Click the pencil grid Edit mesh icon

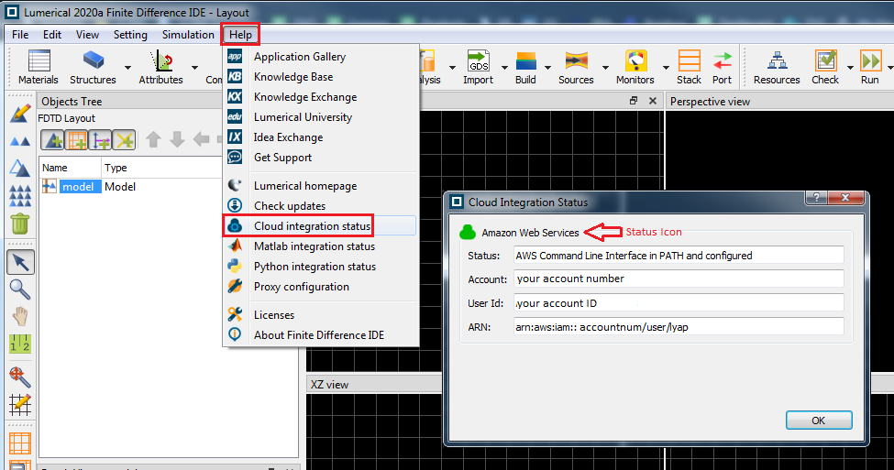click(x=20, y=404)
